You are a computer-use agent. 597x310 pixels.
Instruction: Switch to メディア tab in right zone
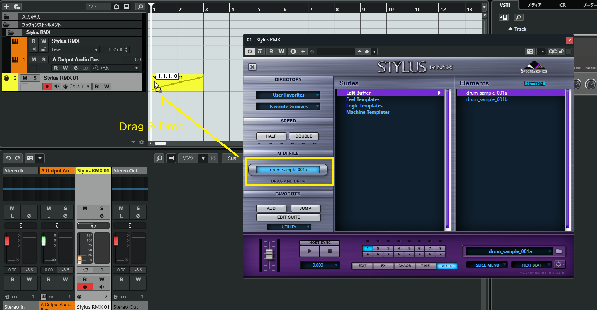(x=535, y=5)
